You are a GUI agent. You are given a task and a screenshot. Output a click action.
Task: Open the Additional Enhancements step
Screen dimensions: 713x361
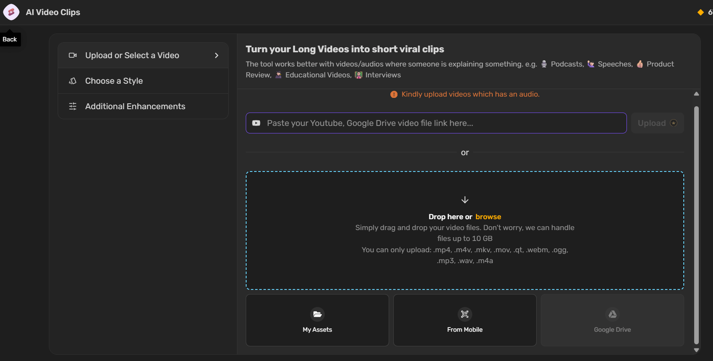coord(143,106)
